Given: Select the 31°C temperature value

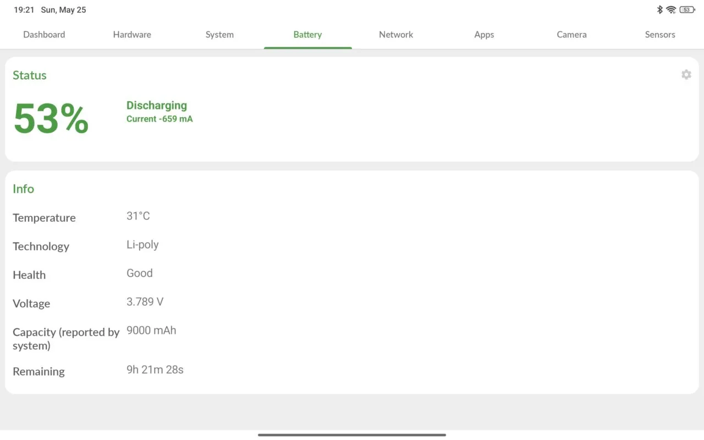Looking at the screenshot, I should click(138, 216).
